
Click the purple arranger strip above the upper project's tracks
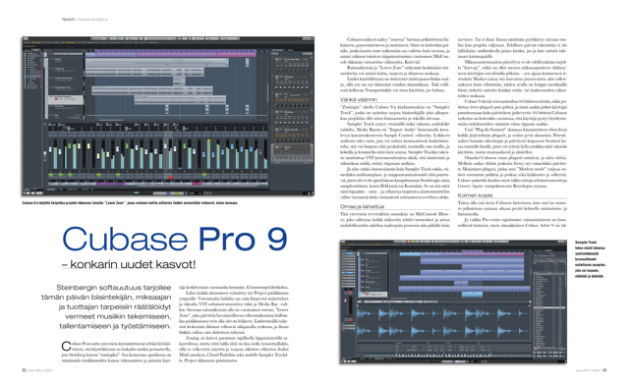point(170,54)
